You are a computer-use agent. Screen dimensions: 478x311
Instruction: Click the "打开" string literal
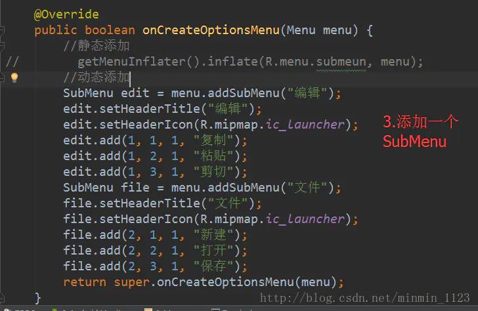click(x=213, y=251)
